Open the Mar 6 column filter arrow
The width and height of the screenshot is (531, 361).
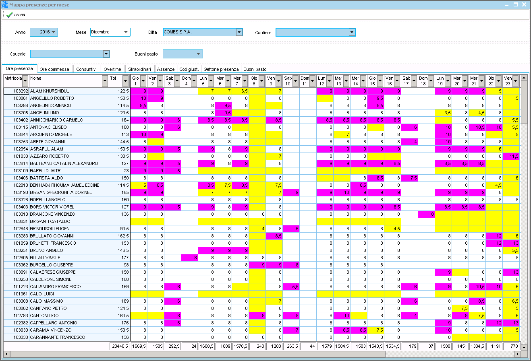click(x=228, y=81)
